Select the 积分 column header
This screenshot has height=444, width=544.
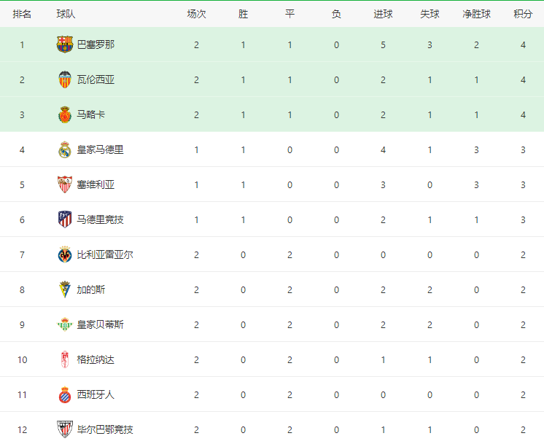point(523,14)
